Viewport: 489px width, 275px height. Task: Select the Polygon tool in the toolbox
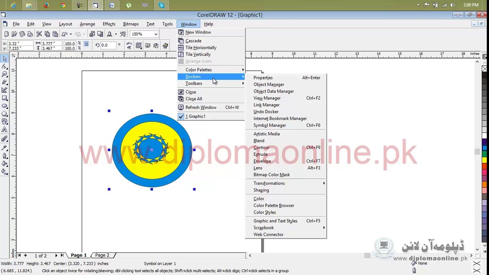click(5, 114)
